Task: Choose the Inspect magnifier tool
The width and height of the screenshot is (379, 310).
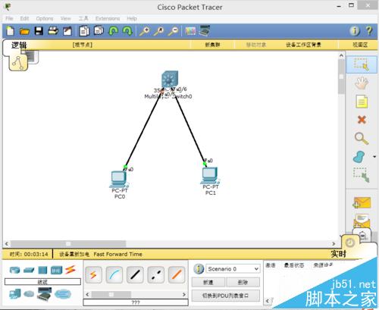Action: [362, 138]
